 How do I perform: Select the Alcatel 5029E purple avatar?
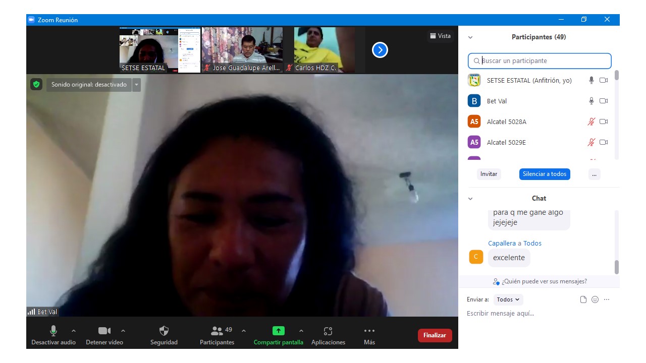[474, 142]
